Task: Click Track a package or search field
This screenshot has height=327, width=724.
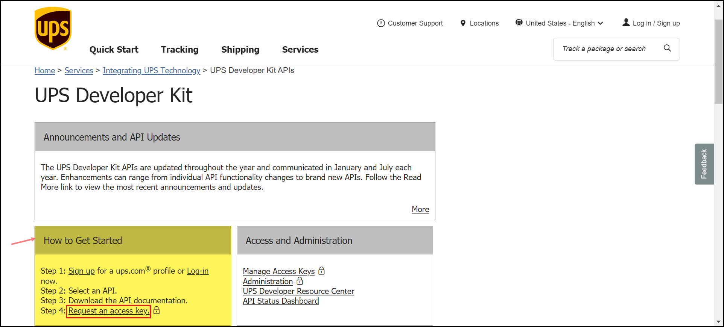Action: [616, 49]
